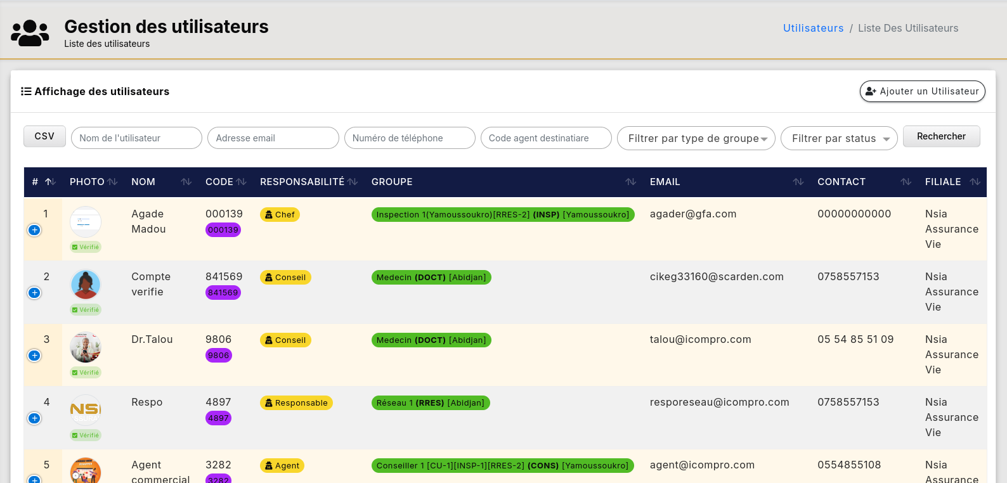Screen dimensions: 1007x483
Task: Open Compte verifie profile photo
Action: pos(86,285)
